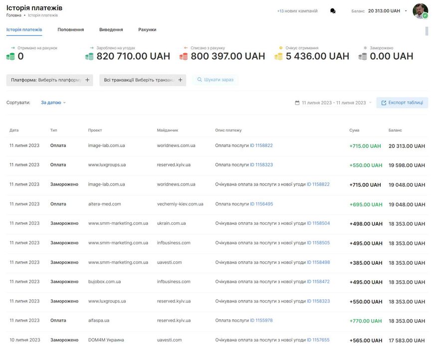Expand the balance dropdown arrow

(x=406, y=11)
